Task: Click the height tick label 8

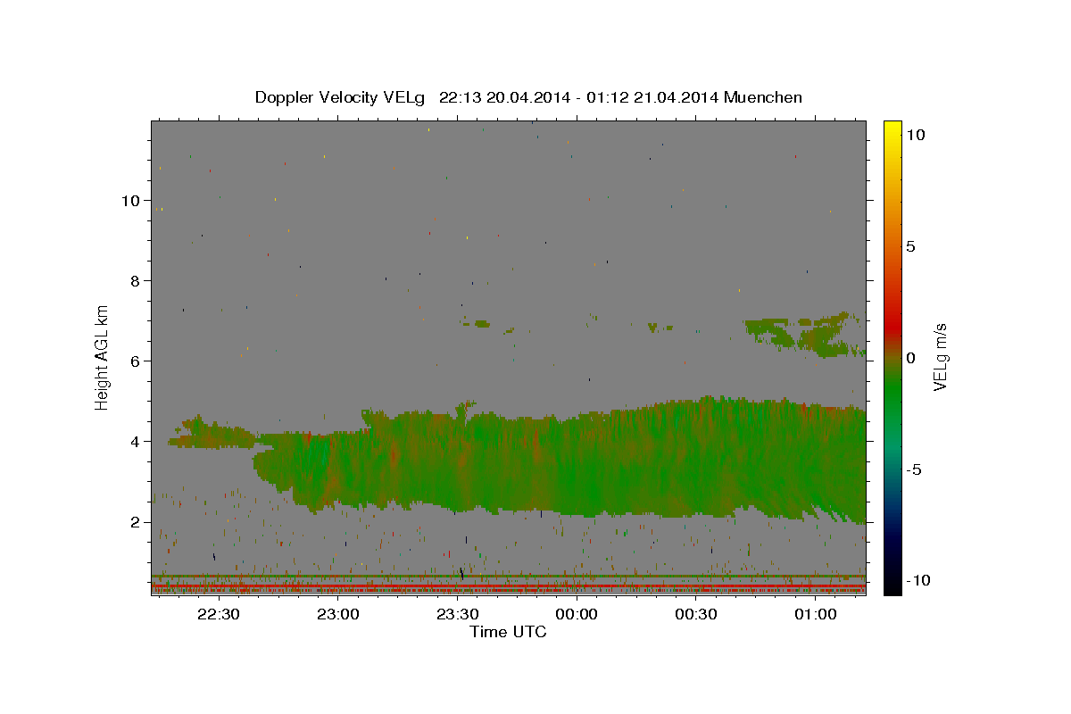Action: 134,280
